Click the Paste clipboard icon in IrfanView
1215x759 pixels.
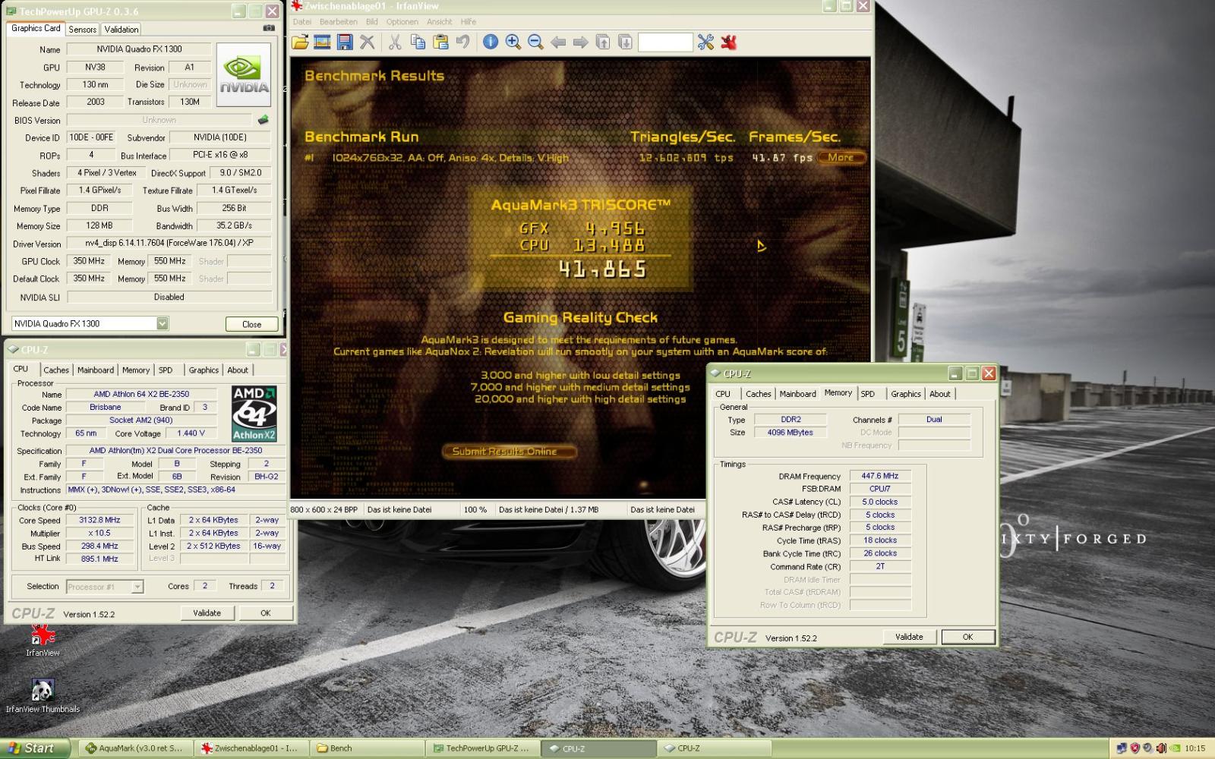(440, 42)
